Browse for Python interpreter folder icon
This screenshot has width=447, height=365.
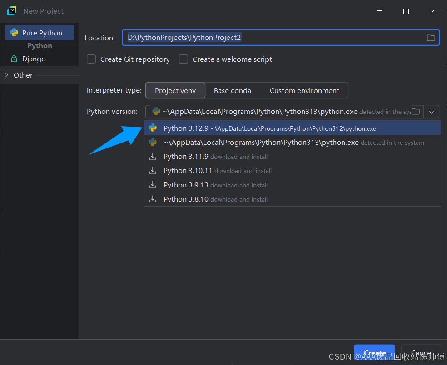click(416, 111)
